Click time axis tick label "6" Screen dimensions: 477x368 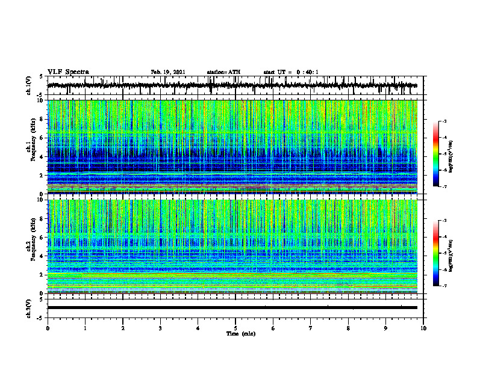point(273,328)
